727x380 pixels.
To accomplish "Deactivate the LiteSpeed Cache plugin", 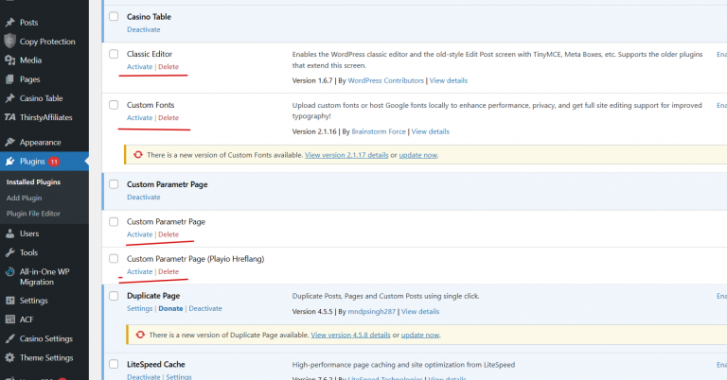I will (144, 377).
